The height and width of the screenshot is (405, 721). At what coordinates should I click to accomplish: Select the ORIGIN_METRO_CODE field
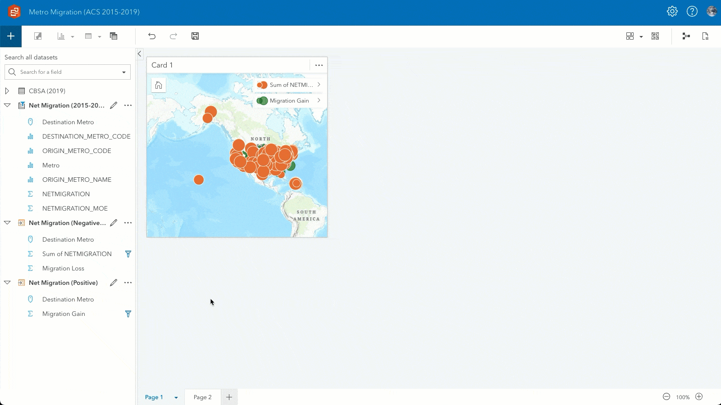pos(77,151)
